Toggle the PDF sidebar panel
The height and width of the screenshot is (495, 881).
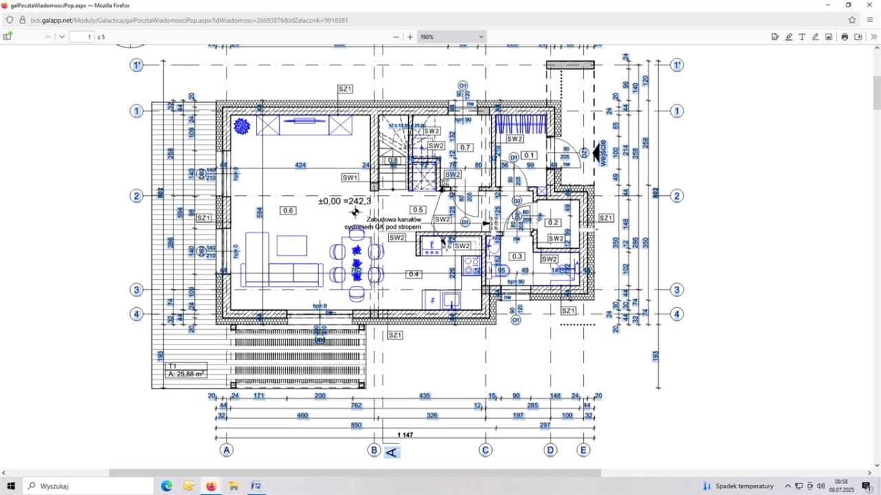(x=8, y=36)
